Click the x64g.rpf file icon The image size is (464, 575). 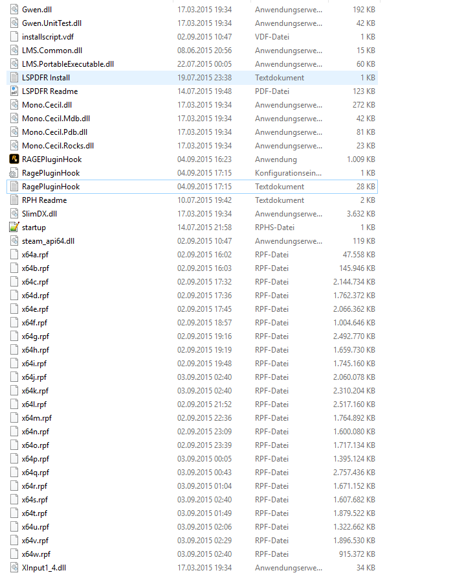coord(14,336)
